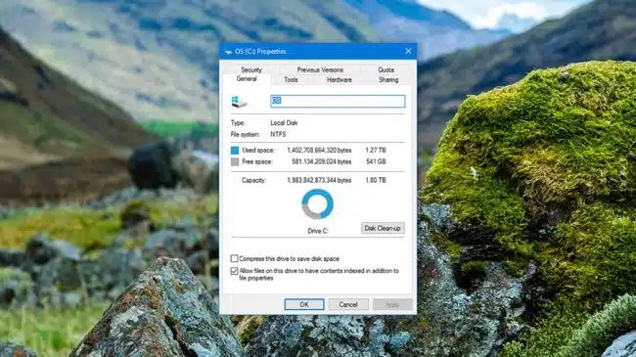Click the gray Free space color square
Screen dimensions: 636x357
(235, 161)
